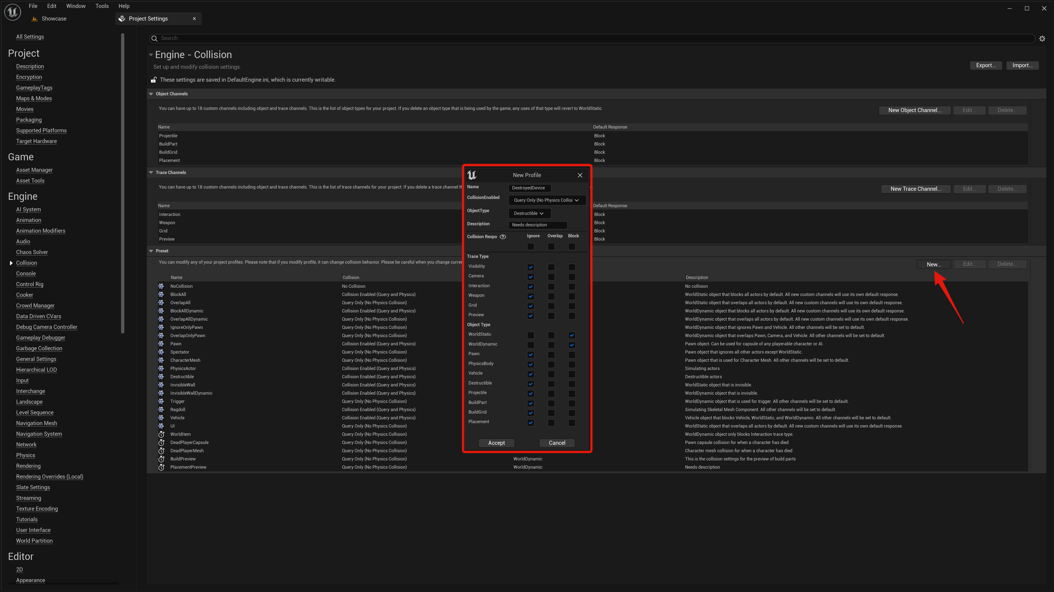Click the New Object Channel button
The width and height of the screenshot is (1054, 592).
(915, 110)
